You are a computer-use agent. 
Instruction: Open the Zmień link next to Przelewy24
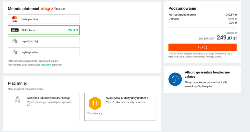pyautogui.click(x=54, y=61)
